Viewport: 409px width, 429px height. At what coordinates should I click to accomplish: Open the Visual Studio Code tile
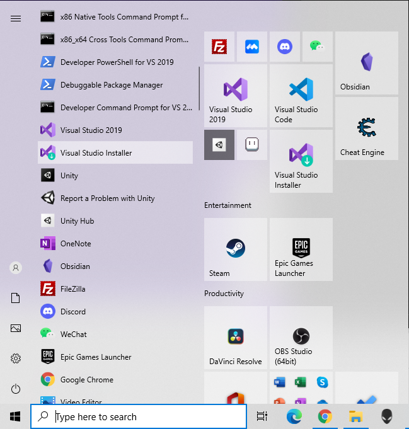point(301,96)
